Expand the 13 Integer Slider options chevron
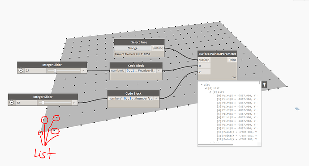This screenshot has height=166, width=309. coord(12,102)
